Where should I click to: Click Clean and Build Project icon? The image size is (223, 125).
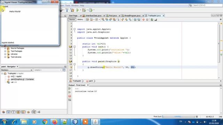[x=72, y=10]
